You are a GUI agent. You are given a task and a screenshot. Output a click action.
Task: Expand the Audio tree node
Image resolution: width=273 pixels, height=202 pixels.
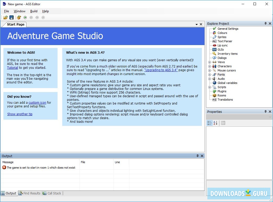point(209,79)
